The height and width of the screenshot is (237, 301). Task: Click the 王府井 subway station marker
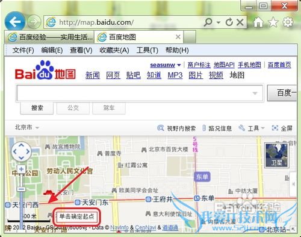pos(148,199)
